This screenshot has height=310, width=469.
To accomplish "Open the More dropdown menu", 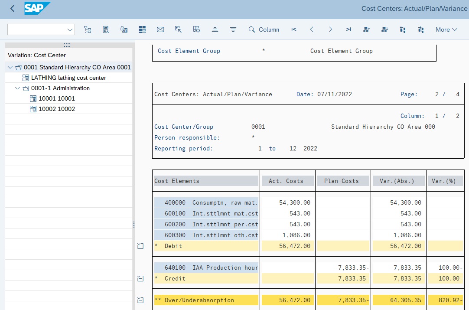I will pyautogui.click(x=446, y=29).
